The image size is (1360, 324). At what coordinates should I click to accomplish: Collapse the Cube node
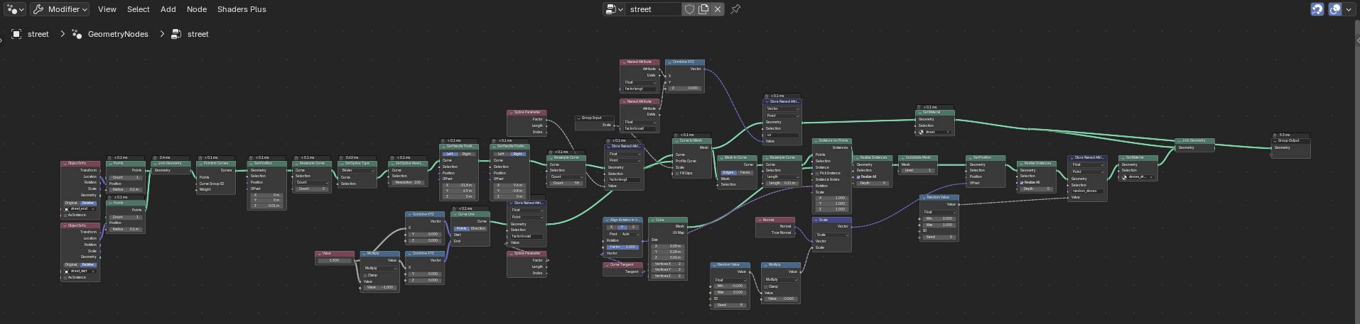(x=652, y=220)
